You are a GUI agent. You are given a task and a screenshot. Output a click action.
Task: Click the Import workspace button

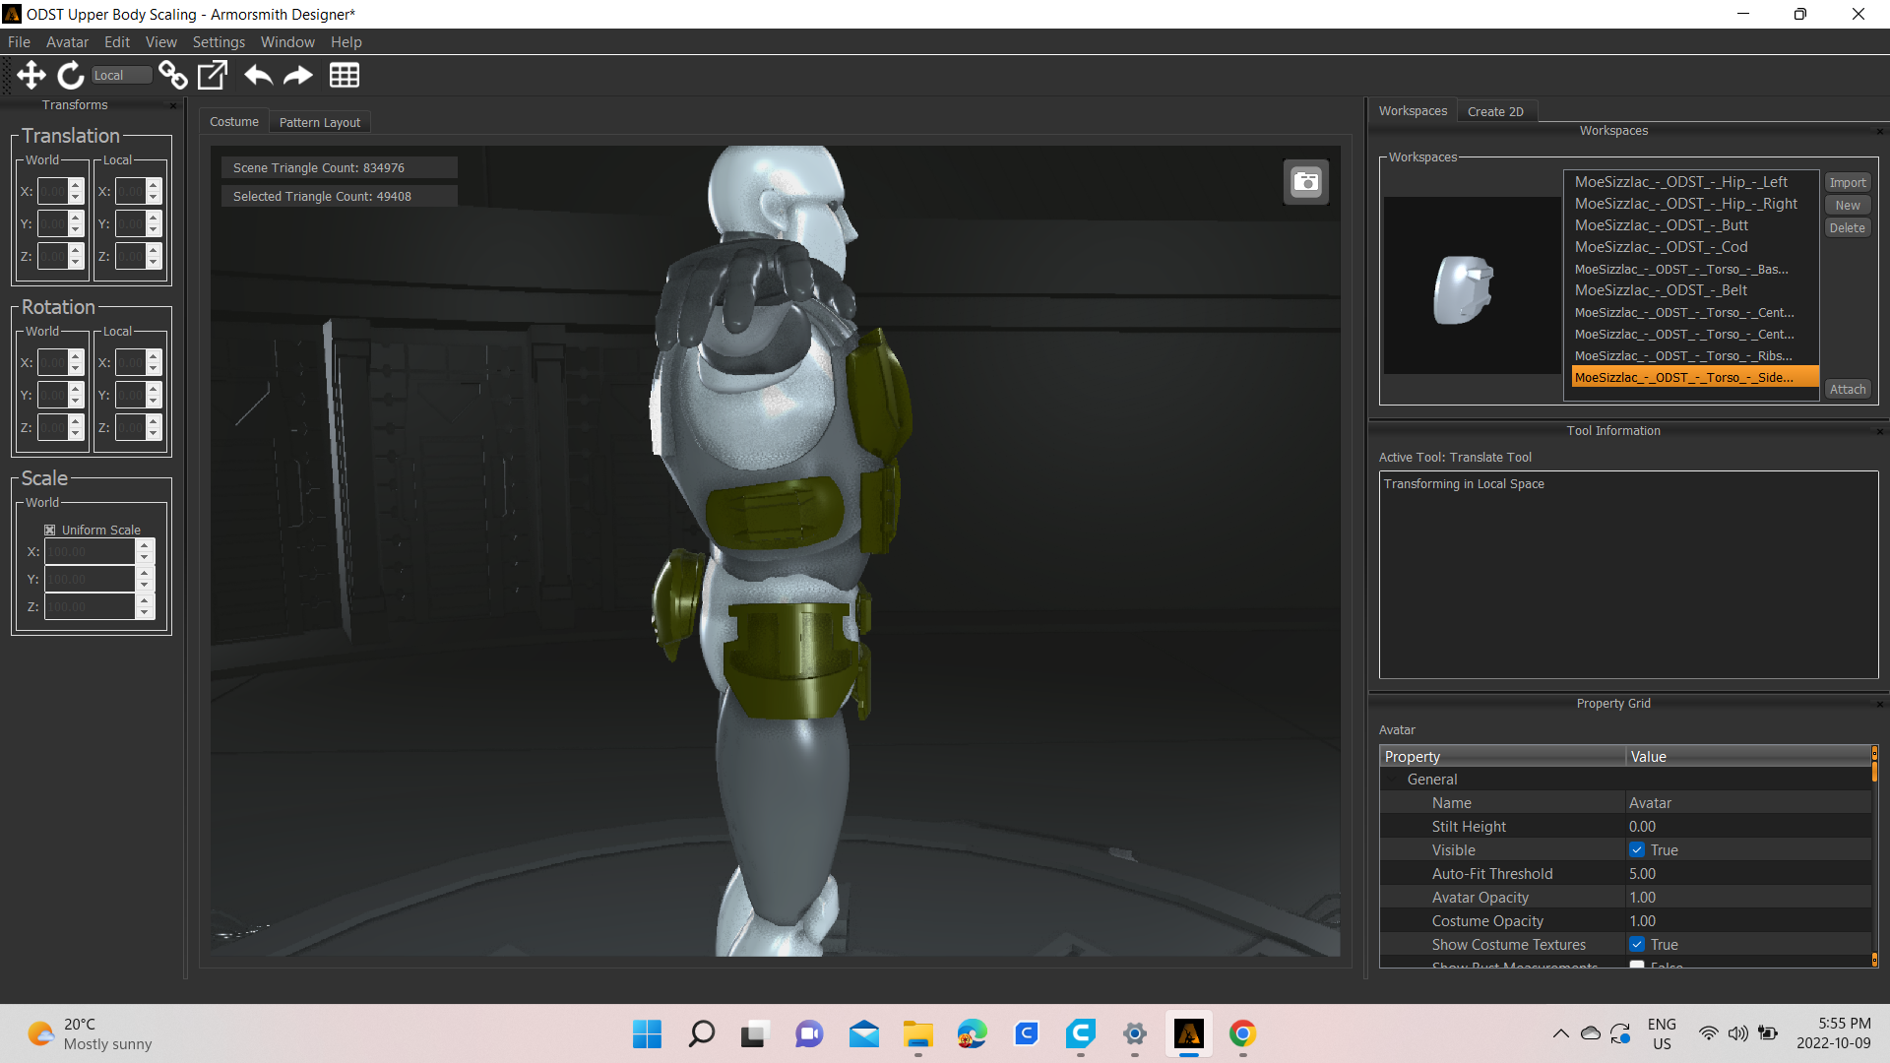1848,183
